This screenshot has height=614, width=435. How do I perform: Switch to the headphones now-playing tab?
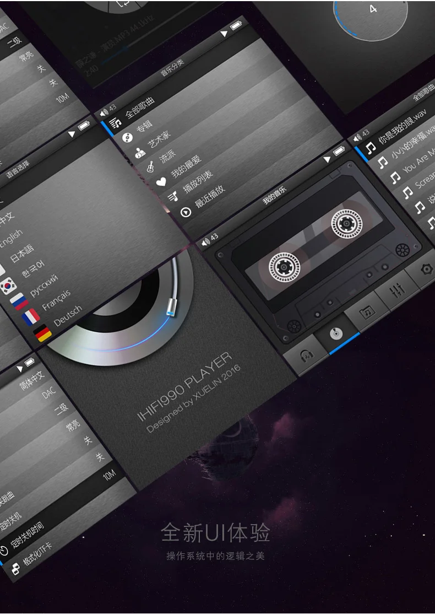coord(306,356)
